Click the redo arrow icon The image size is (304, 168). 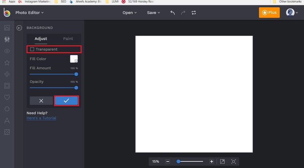click(x=183, y=13)
